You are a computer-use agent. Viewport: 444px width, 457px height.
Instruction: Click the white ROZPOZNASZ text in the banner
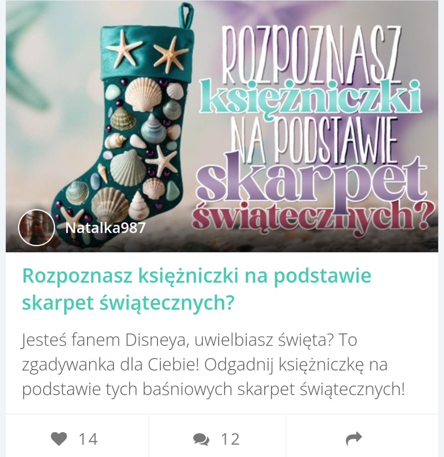click(x=311, y=54)
